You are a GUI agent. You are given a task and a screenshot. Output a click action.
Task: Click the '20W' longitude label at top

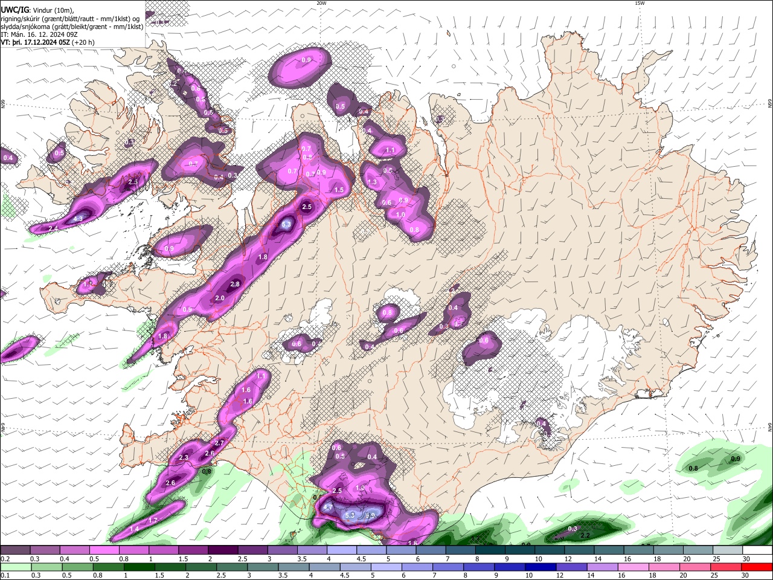[x=321, y=3]
